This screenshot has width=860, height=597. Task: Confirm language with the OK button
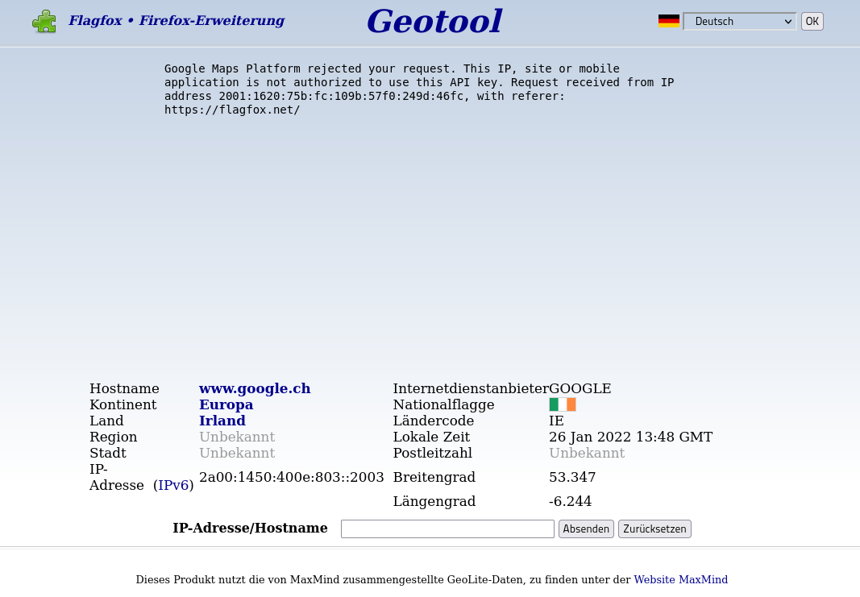(812, 22)
